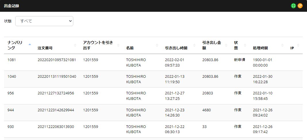
Task: Click the 出金記録 panel title
Action: (x=12, y=6)
